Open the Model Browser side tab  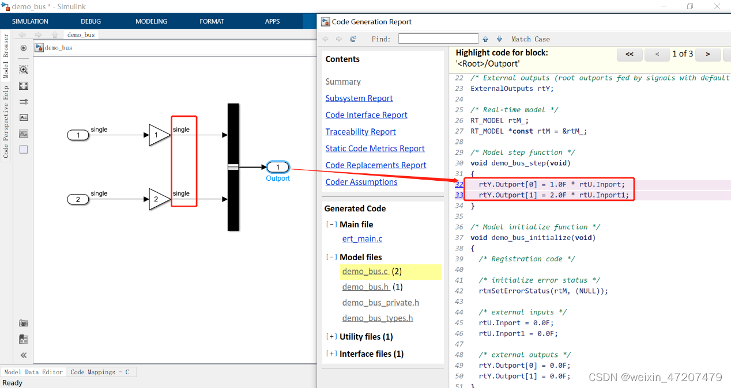[x=6, y=56]
